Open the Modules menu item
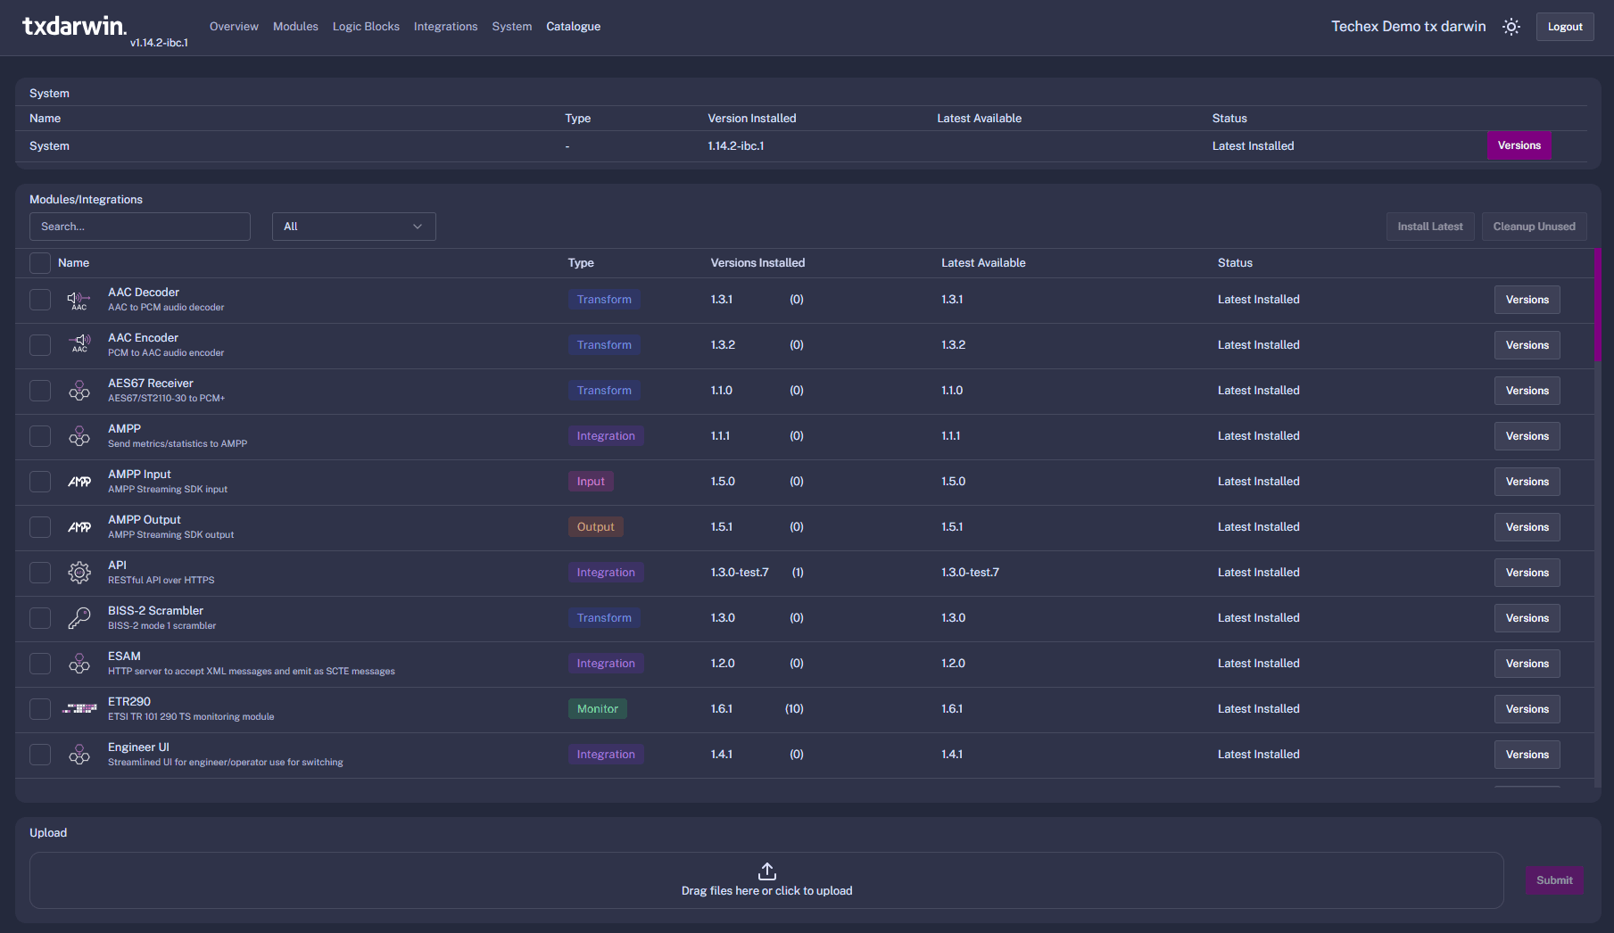Image resolution: width=1614 pixels, height=933 pixels. coord(295,27)
